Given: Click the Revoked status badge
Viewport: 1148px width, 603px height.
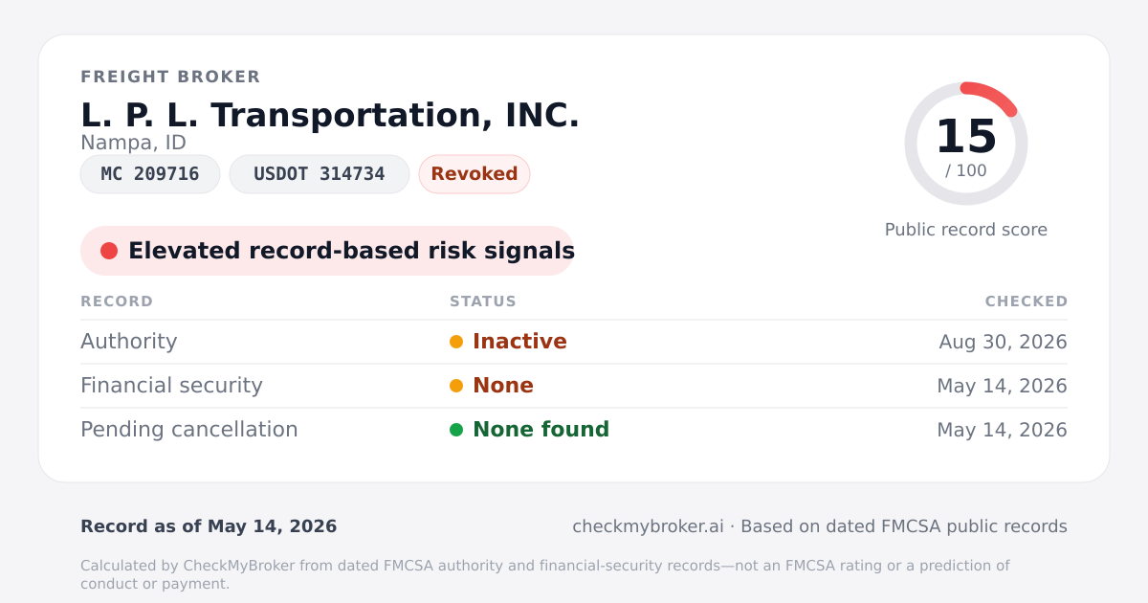Looking at the screenshot, I should (475, 174).
